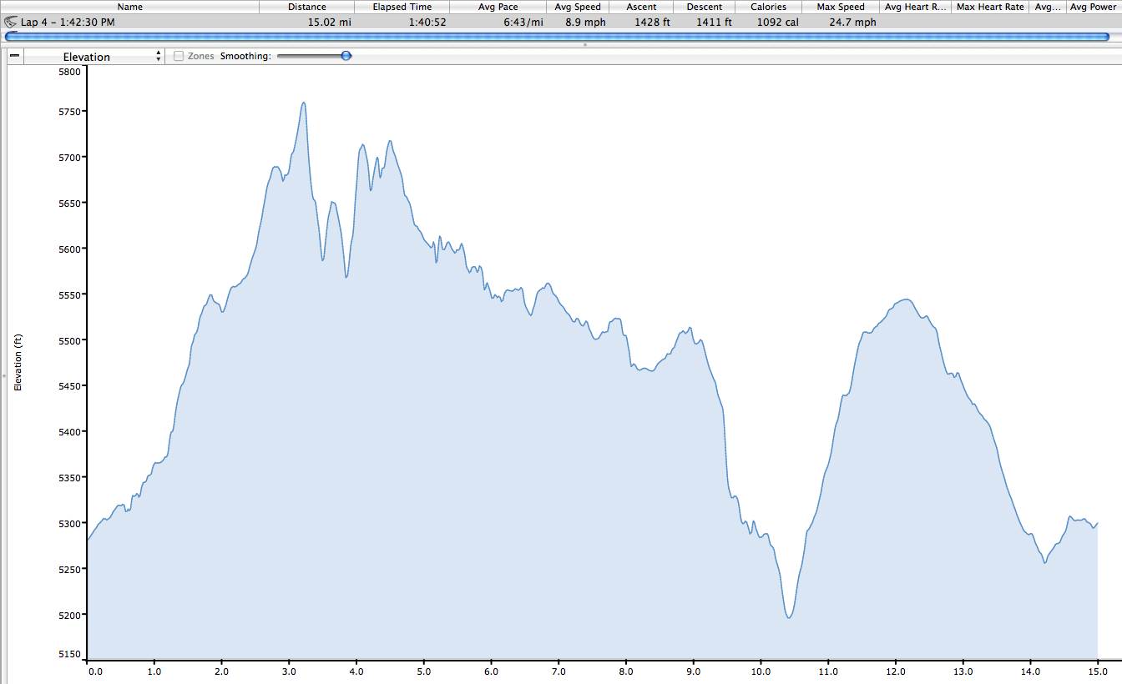Image resolution: width=1122 pixels, height=684 pixels.
Task: Click the elevation peak near mile 3
Action: (303, 103)
